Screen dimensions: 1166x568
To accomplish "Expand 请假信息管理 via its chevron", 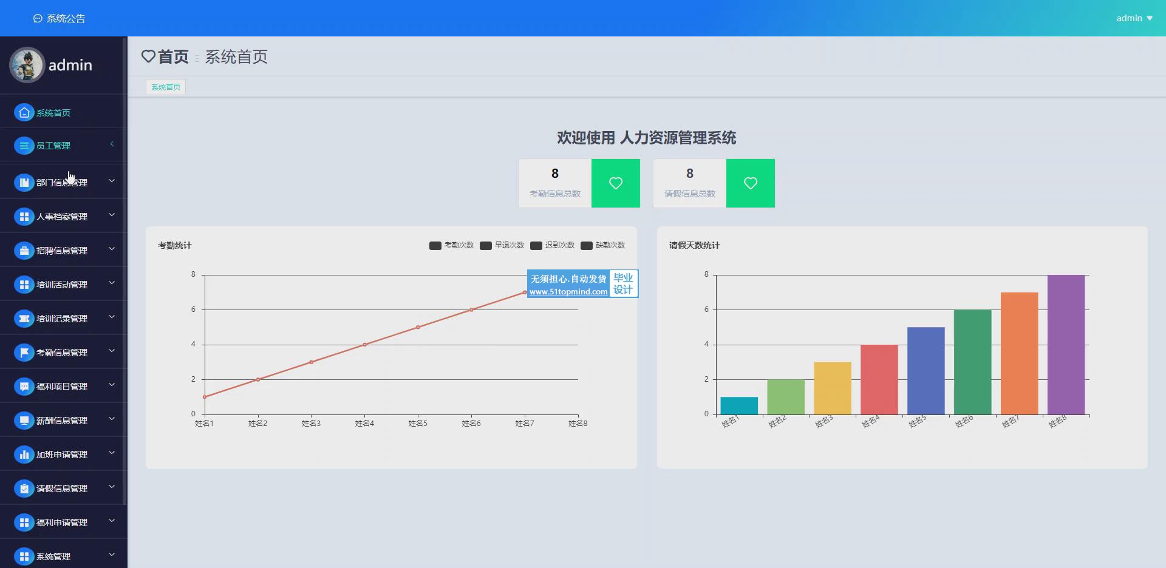I will (112, 487).
